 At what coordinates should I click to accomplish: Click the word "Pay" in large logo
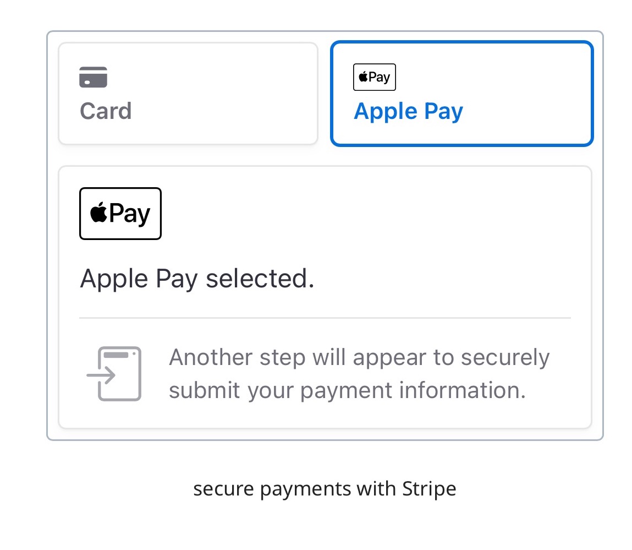[130, 214]
